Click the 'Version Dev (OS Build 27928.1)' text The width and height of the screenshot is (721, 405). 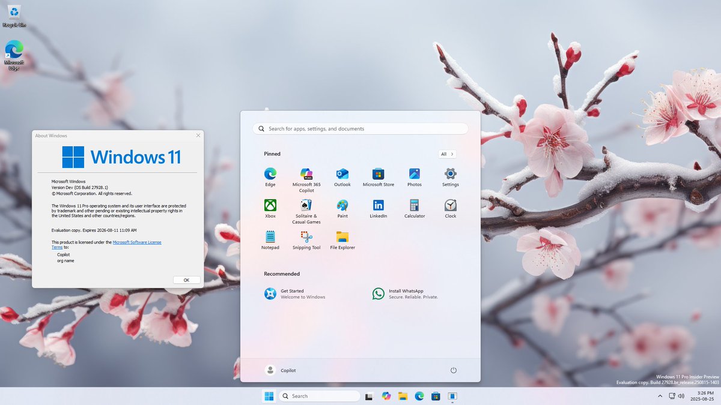(80, 187)
